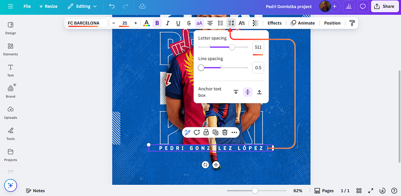Viewport: 401px width, 196px height.
Task: Anchor text box to top
Action: tap(236, 92)
